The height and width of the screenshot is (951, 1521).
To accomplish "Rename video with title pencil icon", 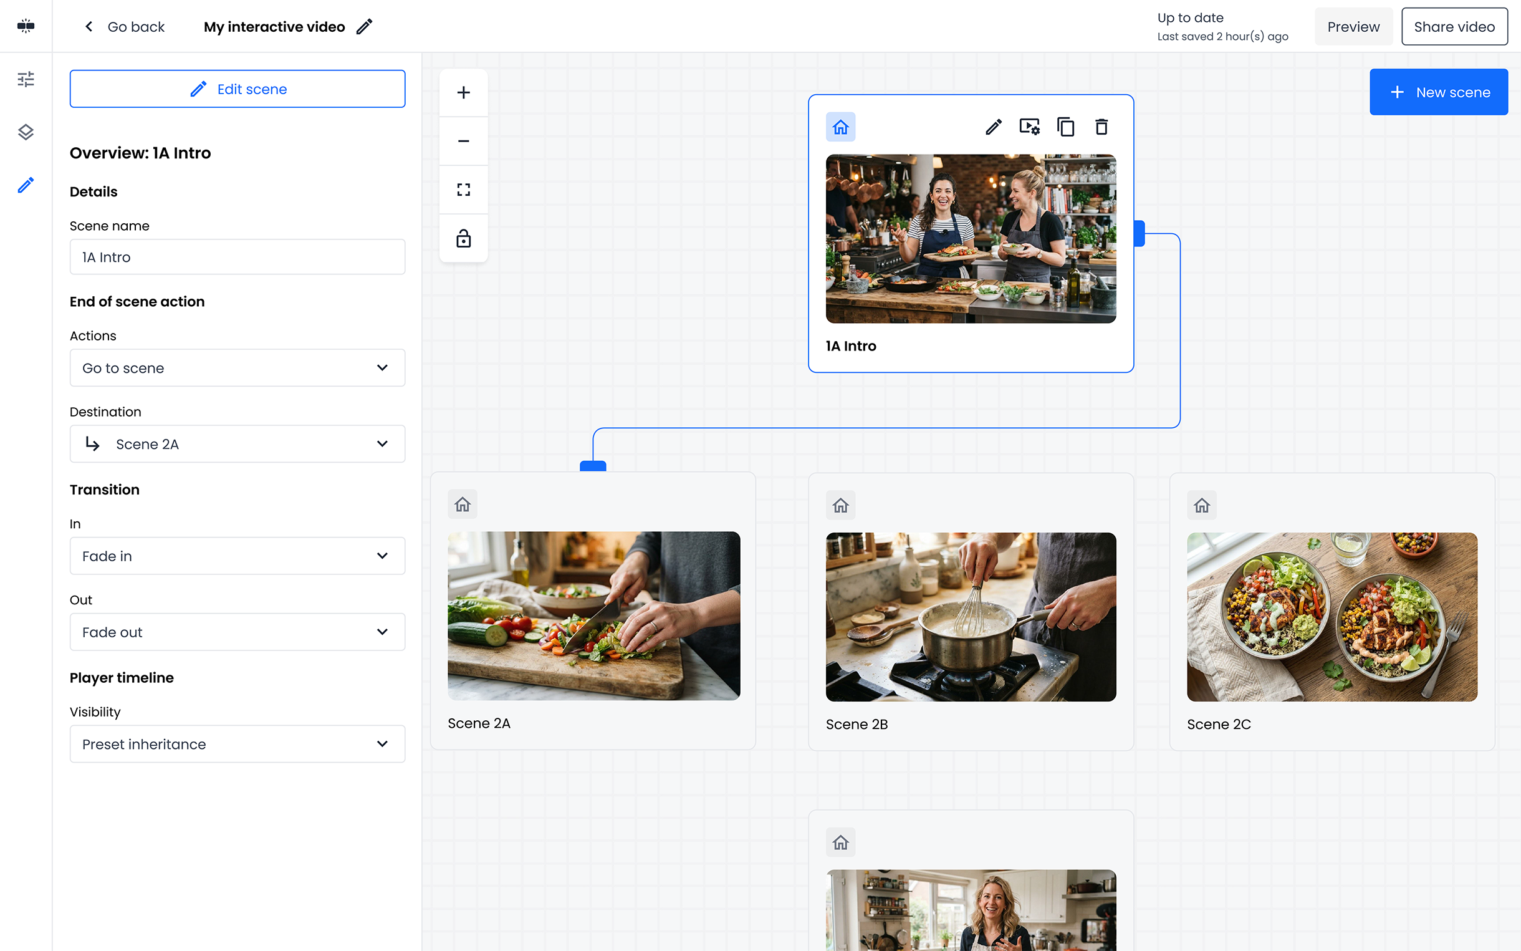I will point(365,26).
